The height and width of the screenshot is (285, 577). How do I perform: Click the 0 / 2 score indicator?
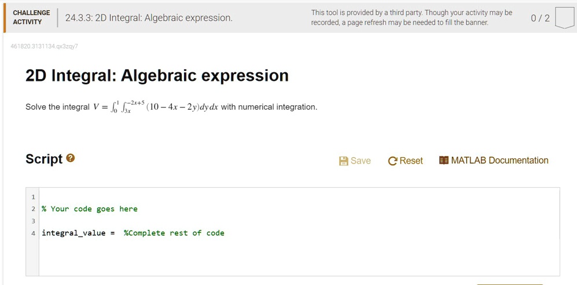point(540,18)
